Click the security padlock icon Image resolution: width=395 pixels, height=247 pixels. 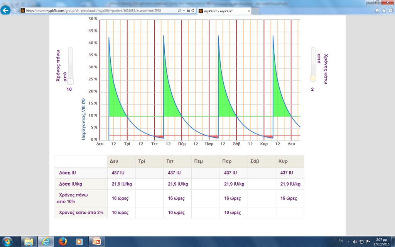(x=188, y=10)
